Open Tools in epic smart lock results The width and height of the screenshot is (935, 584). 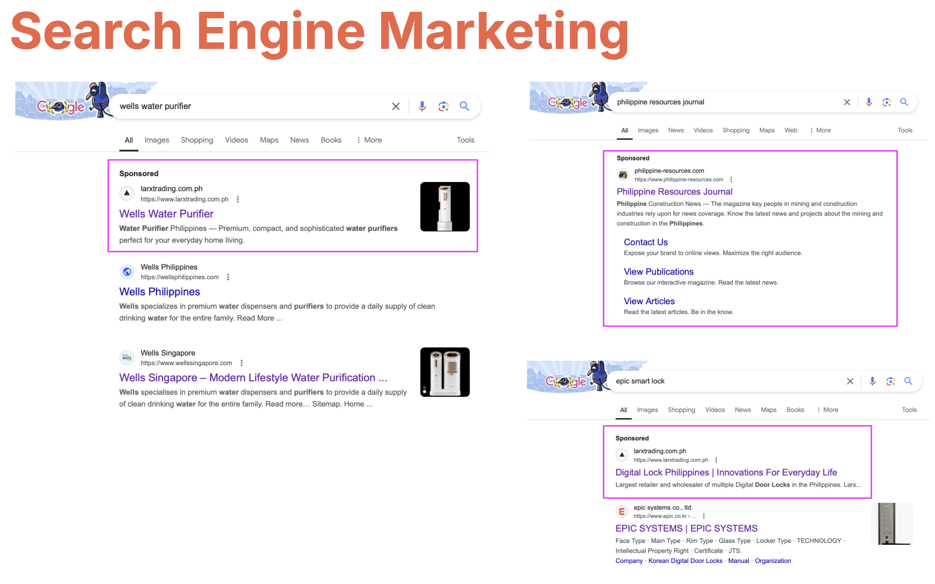909,410
